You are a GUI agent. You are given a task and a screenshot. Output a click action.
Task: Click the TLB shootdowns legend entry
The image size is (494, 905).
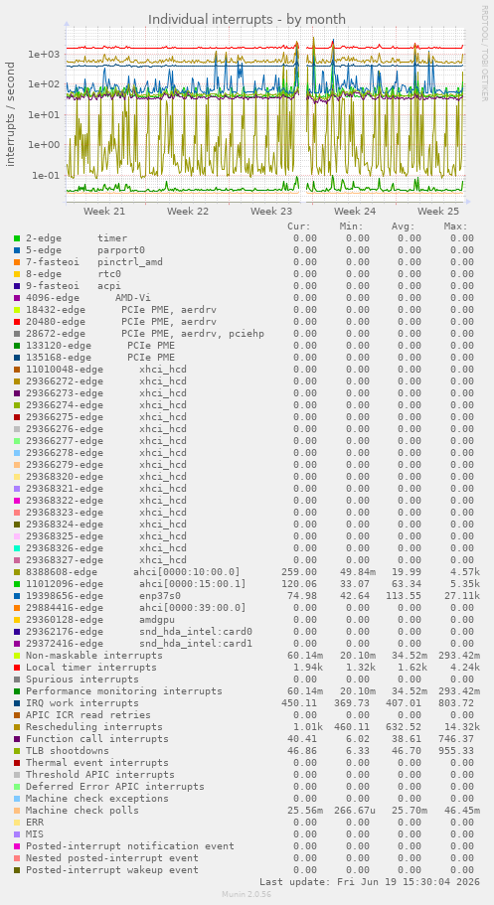pyautogui.click(x=68, y=751)
